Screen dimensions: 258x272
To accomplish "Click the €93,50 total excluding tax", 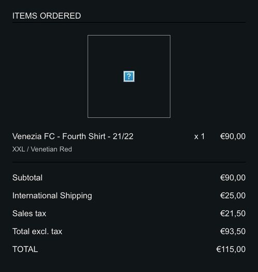I will [x=233, y=232].
